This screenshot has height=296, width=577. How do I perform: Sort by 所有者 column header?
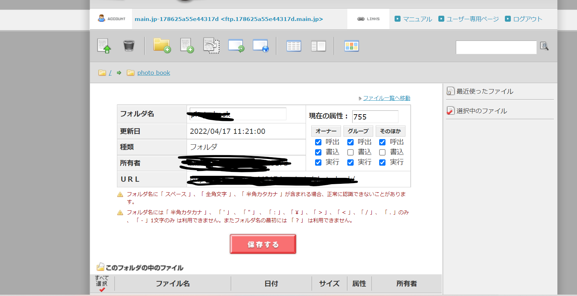tap(406, 284)
